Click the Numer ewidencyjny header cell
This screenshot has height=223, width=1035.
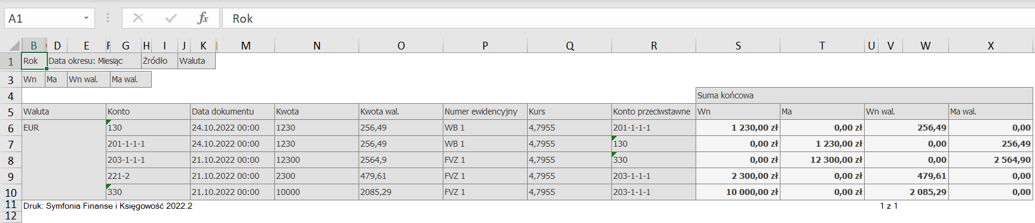point(485,112)
